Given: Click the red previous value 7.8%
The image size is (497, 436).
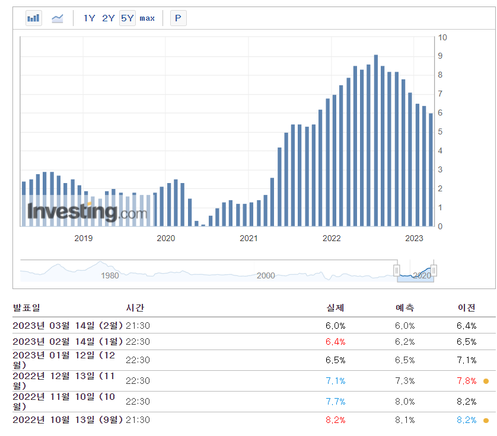Looking at the screenshot, I should [x=467, y=381].
